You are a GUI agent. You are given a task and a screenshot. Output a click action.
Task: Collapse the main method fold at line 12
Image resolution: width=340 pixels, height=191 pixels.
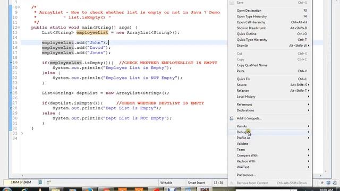(x=19, y=27)
